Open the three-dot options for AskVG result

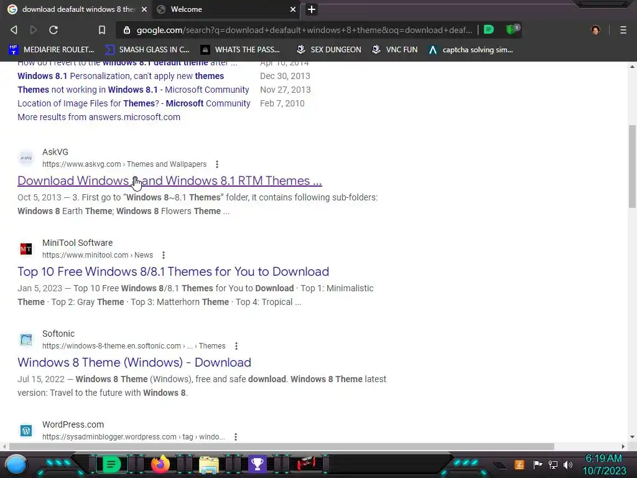217,164
